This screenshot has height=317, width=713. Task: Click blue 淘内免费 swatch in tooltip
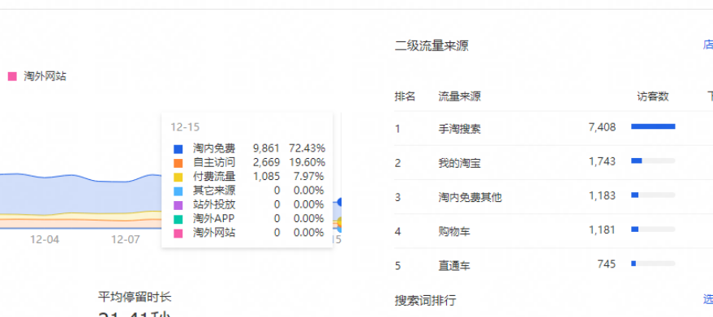pyautogui.click(x=178, y=149)
